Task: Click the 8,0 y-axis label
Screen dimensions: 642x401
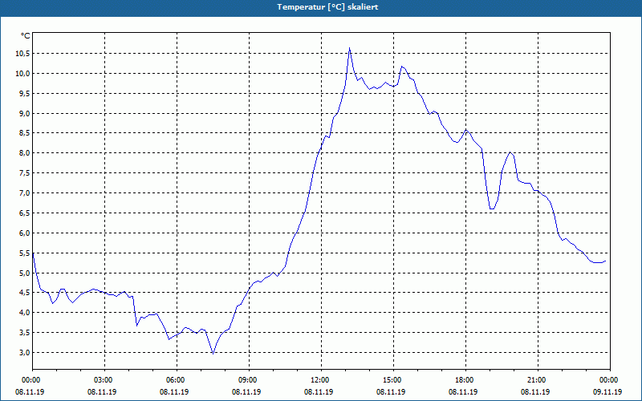Action: pyautogui.click(x=24, y=153)
